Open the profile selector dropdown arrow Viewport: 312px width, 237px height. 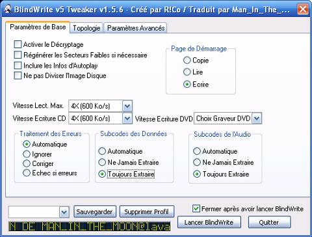coord(64,212)
